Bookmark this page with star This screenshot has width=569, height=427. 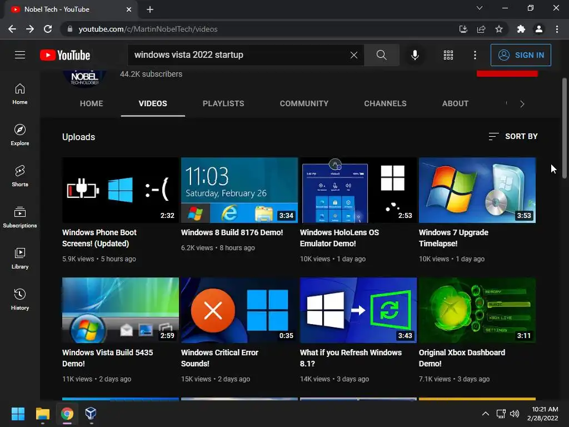pos(499,29)
